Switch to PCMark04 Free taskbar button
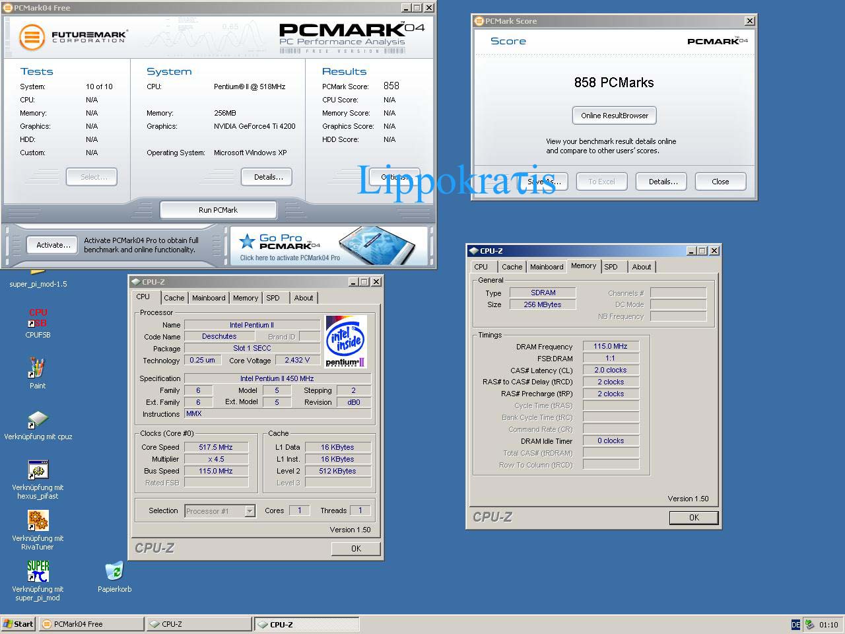This screenshot has height=634, width=845. [x=91, y=624]
